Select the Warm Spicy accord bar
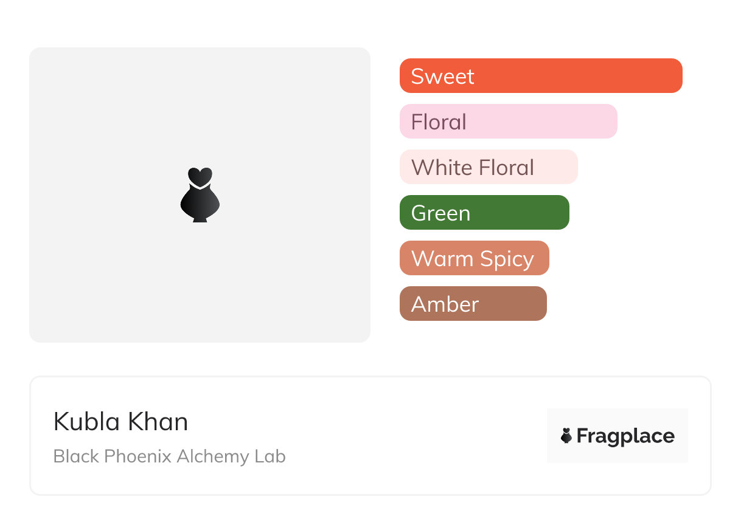741x525 pixels. [541, 258]
